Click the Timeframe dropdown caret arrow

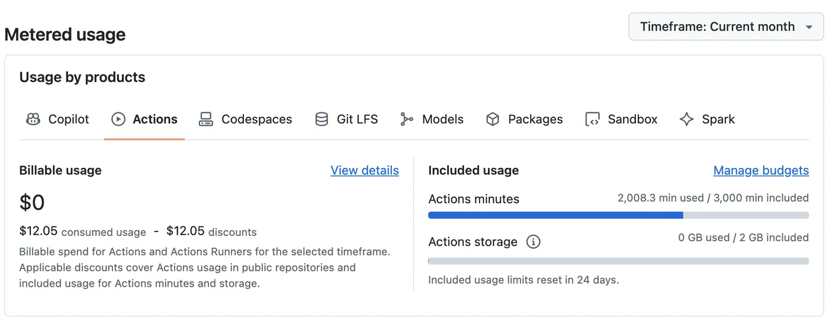coord(809,27)
